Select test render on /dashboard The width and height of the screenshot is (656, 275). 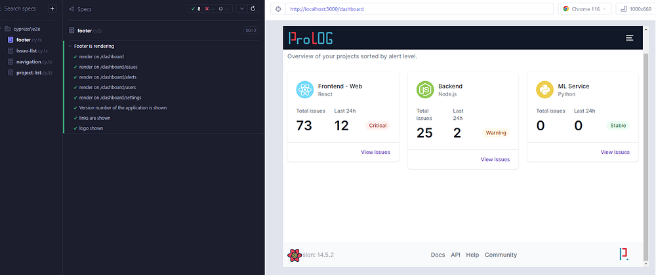[x=101, y=56]
